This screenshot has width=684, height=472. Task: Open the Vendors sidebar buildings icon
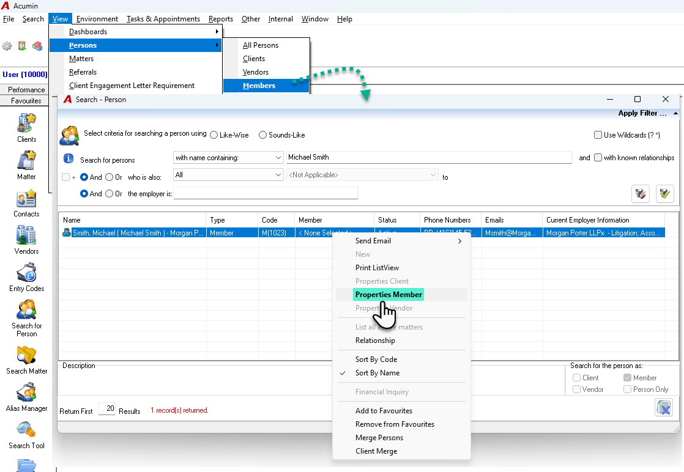tap(26, 235)
